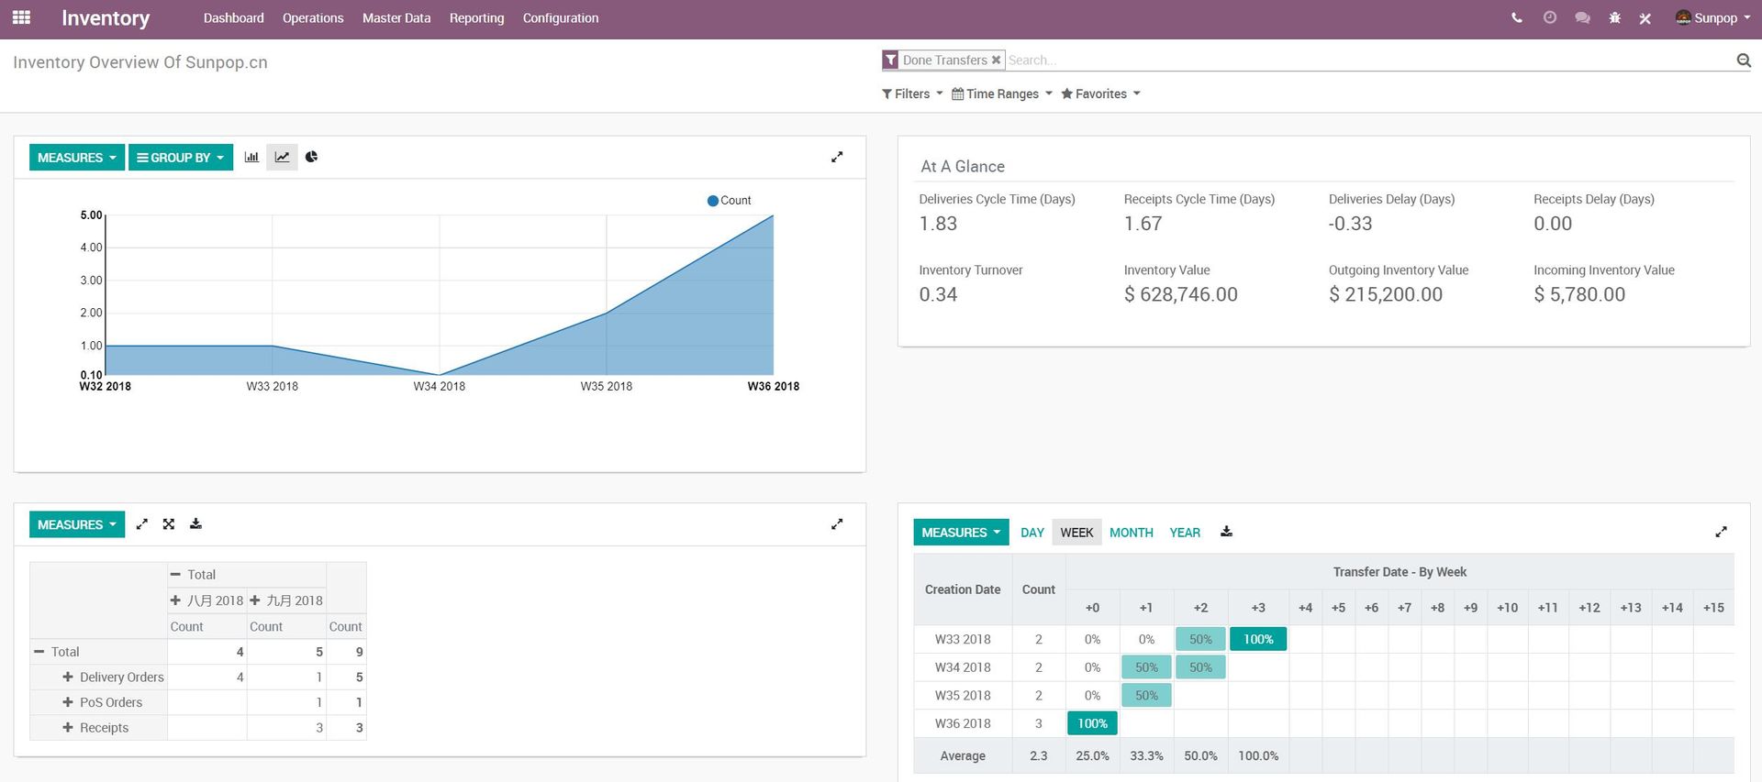Expand the graph panel to fullscreen
This screenshot has height=782, width=1762.
[x=837, y=157]
